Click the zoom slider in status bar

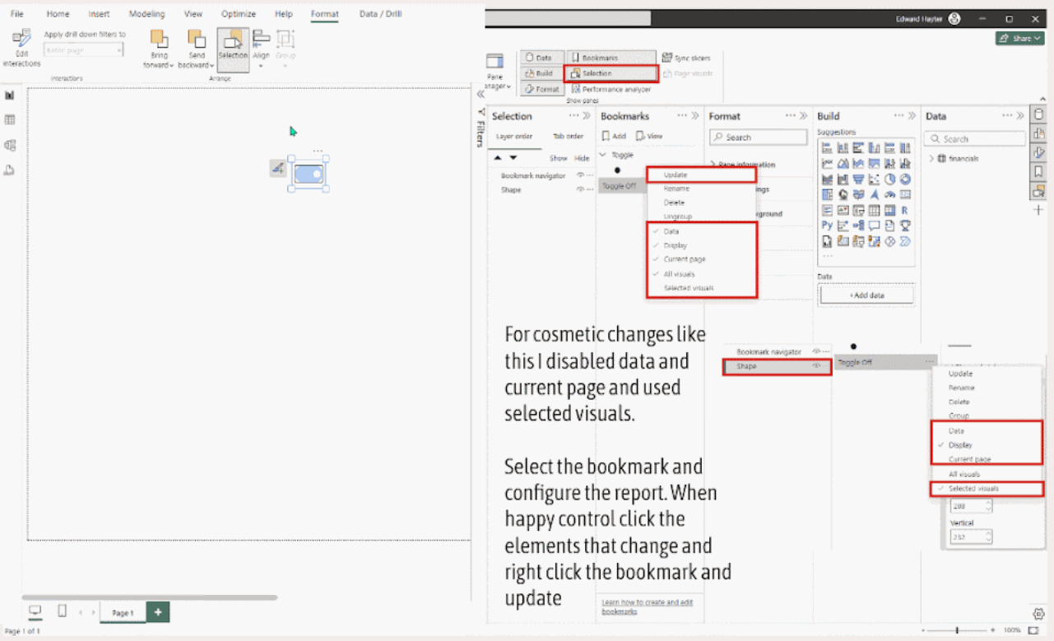click(957, 629)
